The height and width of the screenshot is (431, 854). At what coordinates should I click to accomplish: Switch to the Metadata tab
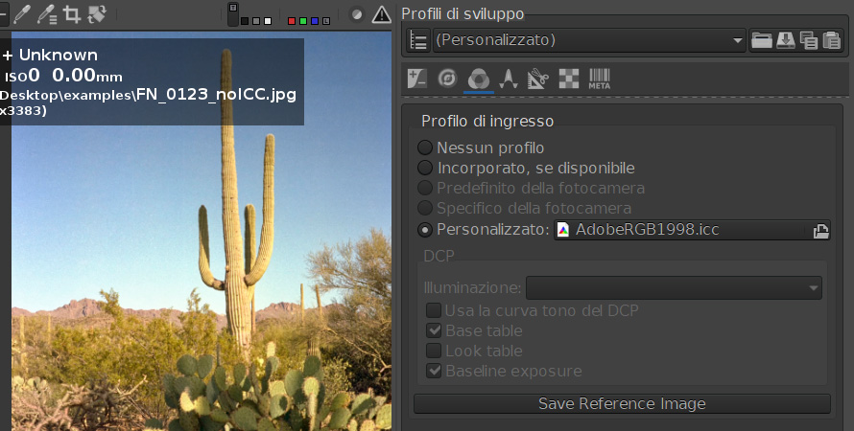600,79
